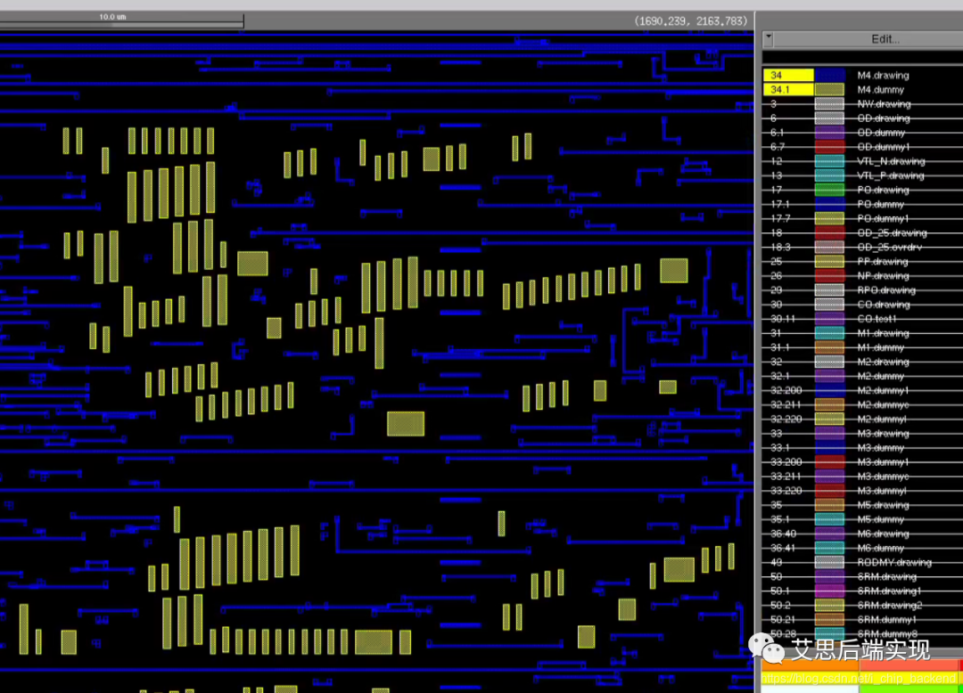Image resolution: width=963 pixels, height=693 pixels.
Task: Select the NW.drawing layer name
Action: click(883, 104)
